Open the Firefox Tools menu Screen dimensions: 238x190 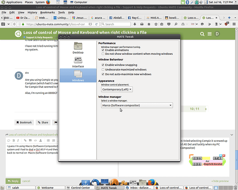61,13
